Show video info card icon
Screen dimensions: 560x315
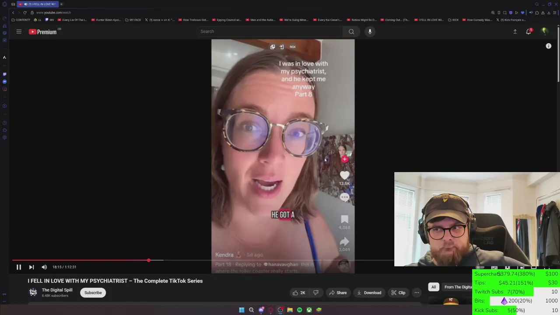549,46
